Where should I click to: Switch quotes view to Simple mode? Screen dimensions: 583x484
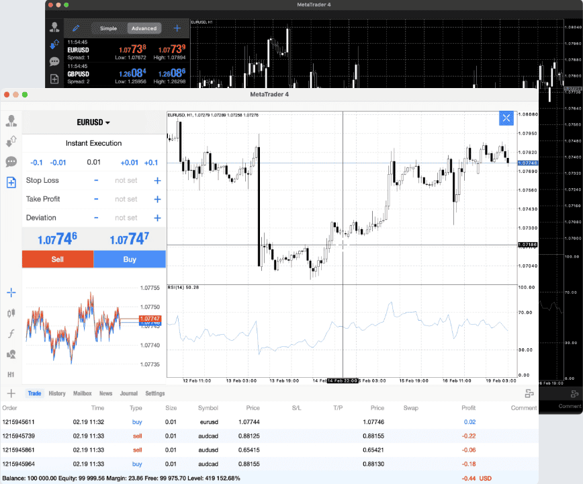click(107, 28)
